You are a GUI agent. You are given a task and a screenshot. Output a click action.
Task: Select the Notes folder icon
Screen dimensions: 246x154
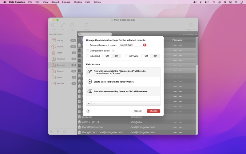click(54, 77)
